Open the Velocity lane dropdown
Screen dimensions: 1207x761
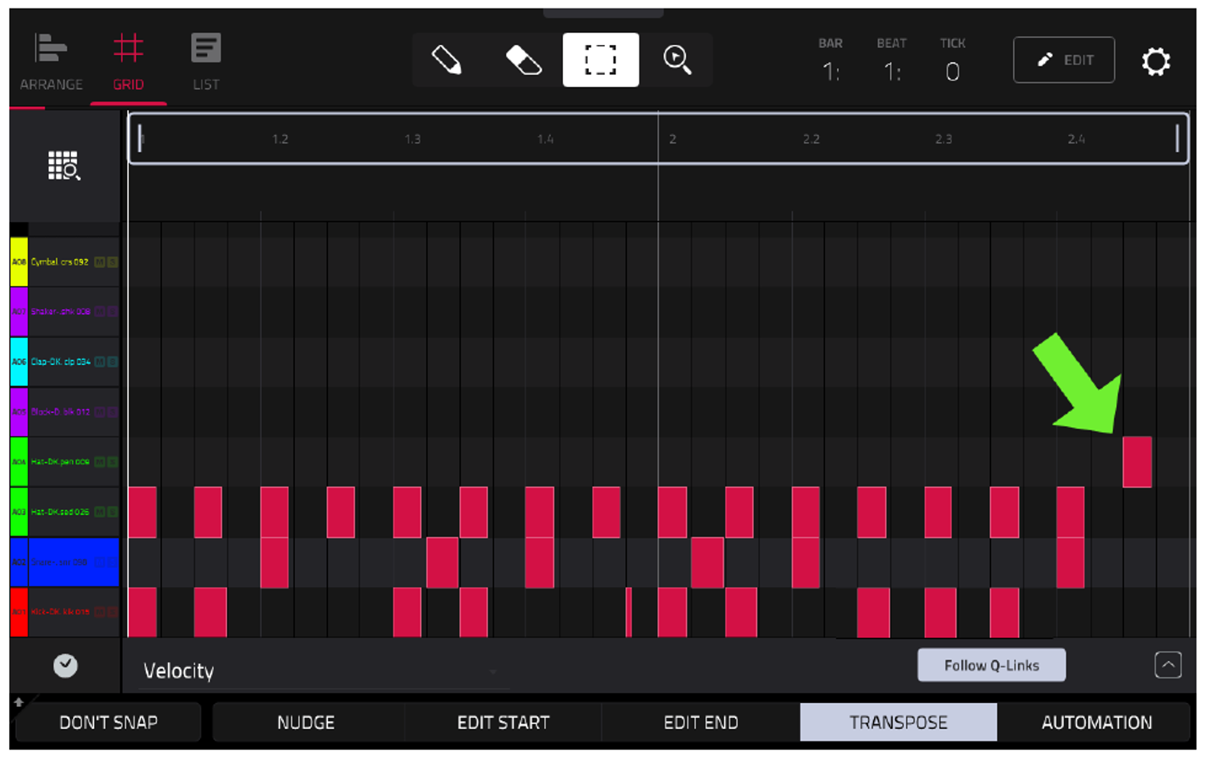click(322, 671)
